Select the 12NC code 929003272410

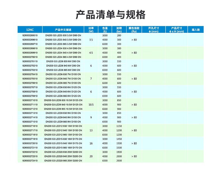click(30, 161)
